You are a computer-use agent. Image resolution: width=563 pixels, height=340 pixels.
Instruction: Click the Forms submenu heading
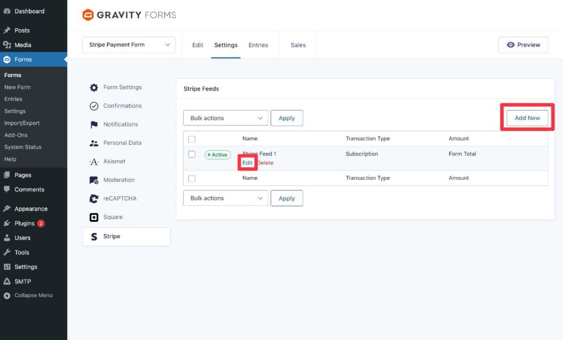click(13, 75)
